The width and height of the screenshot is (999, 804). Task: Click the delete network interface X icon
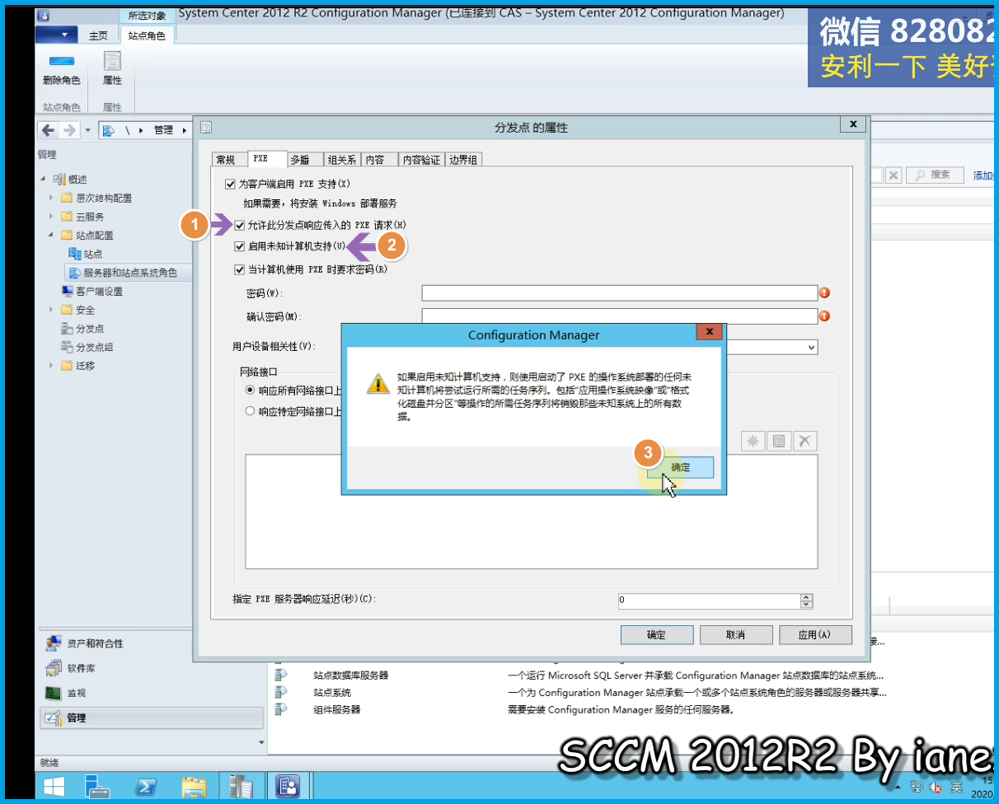click(804, 442)
